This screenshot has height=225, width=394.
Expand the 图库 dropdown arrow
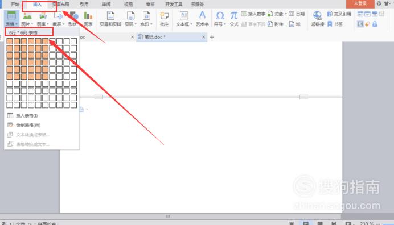(48, 24)
